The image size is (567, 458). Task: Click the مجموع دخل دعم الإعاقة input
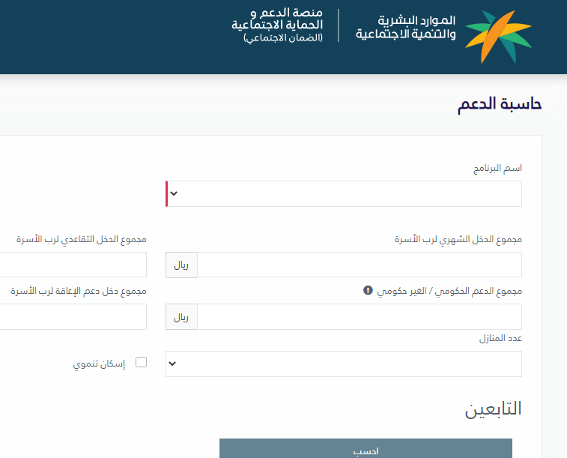point(73,316)
